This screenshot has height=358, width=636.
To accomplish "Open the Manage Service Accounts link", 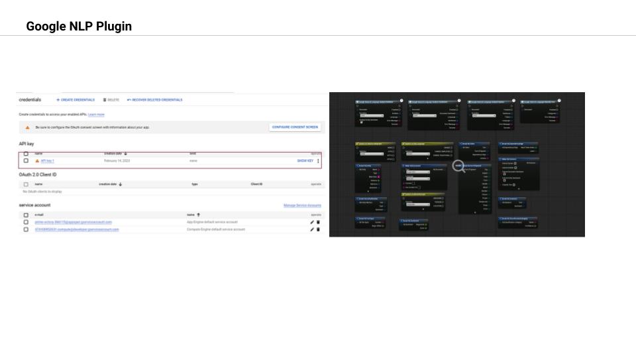I will (302, 206).
